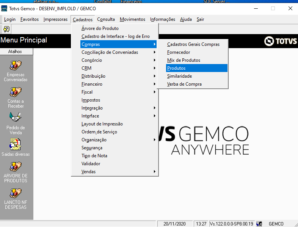Open the Contas a Receber shortcut icon
Viewport: 298px width, 227px height.
click(16, 92)
